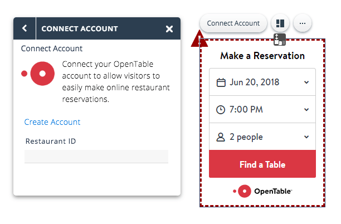341x224 pixels.
Task: Focus the Restaurant ID input field
Action: click(96, 156)
